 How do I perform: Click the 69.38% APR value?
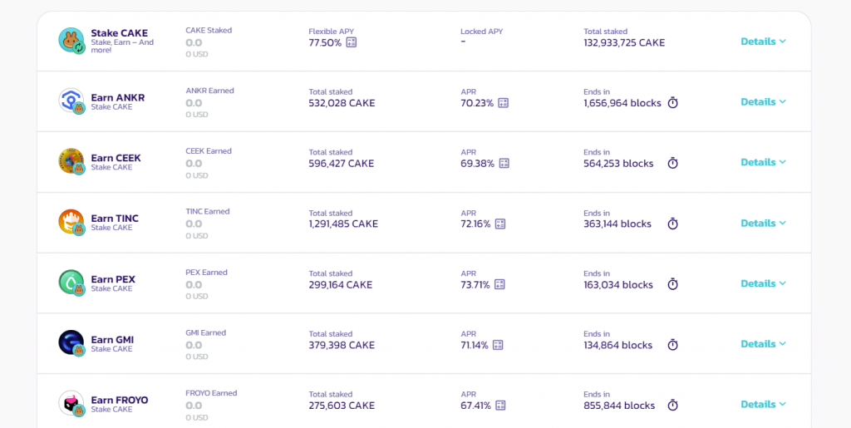(x=478, y=163)
